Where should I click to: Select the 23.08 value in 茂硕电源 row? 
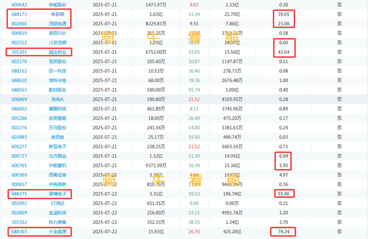pyautogui.click(x=283, y=24)
